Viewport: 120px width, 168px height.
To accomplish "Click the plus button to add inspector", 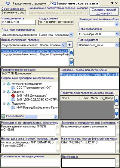I will pyautogui.click(x=70, y=45).
